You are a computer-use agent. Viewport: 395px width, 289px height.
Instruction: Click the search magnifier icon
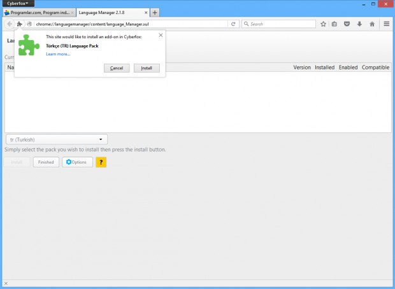[246, 24]
